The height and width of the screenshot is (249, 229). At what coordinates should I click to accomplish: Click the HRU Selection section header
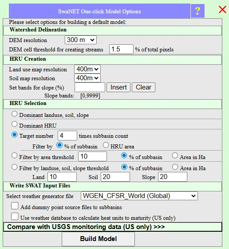tap(113, 104)
